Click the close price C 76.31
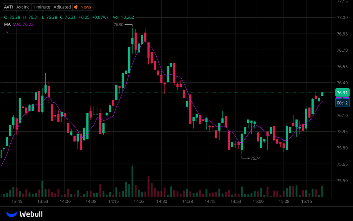The width and height of the screenshot is (353, 221). pos(68,17)
